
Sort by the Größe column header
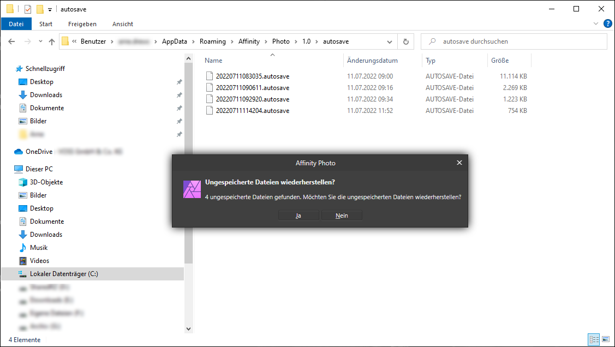(x=500, y=61)
